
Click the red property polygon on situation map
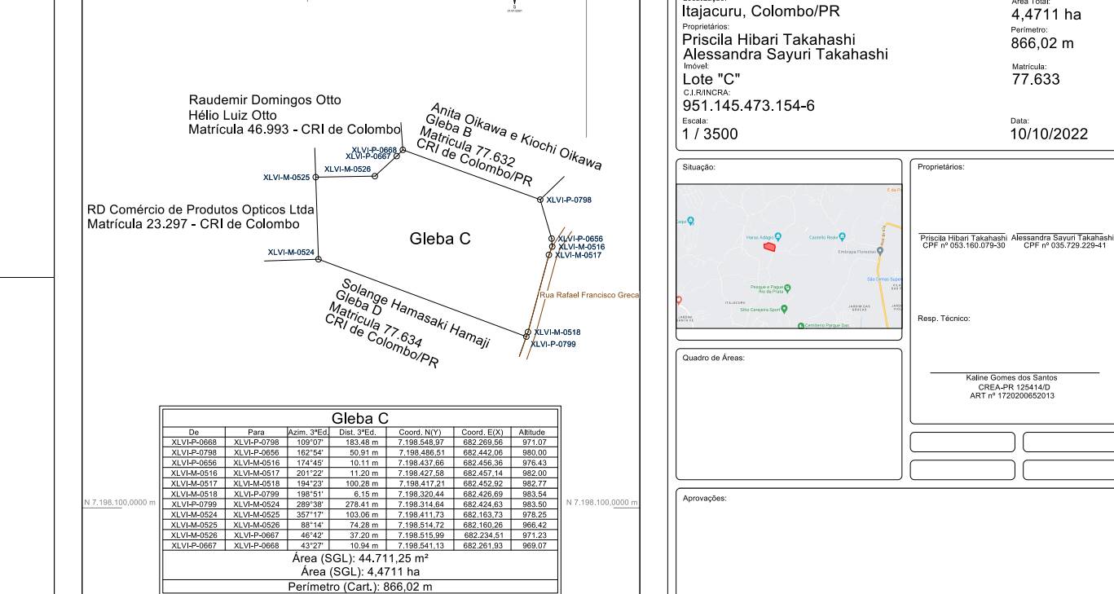[x=768, y=246]
